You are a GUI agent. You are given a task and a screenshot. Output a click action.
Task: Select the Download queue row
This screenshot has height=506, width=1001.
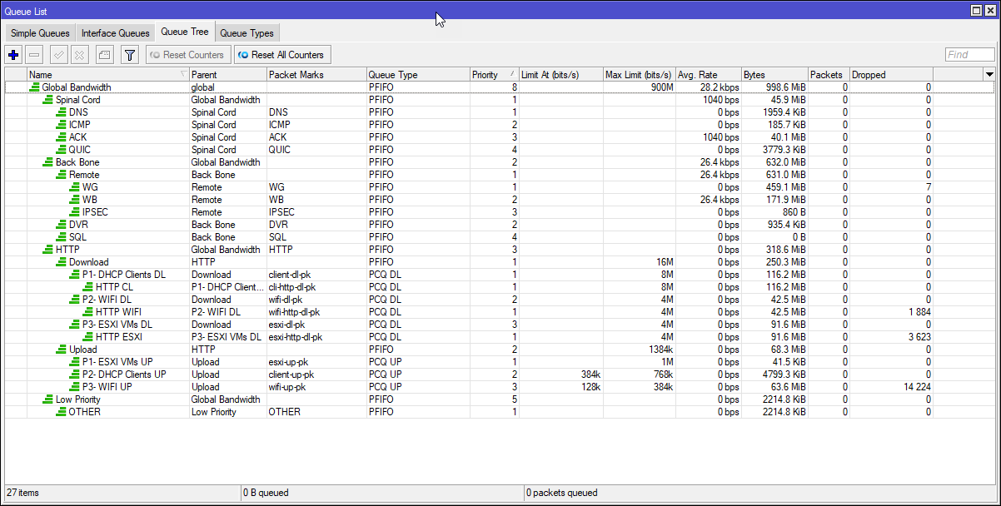pyautogui.click(x=500, y=262)
